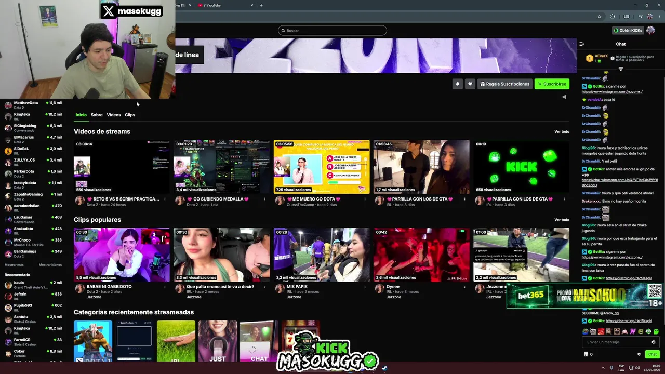Open the chat shop icon
The height and width of the screenshot is (374, 665).
click(586, 354)
